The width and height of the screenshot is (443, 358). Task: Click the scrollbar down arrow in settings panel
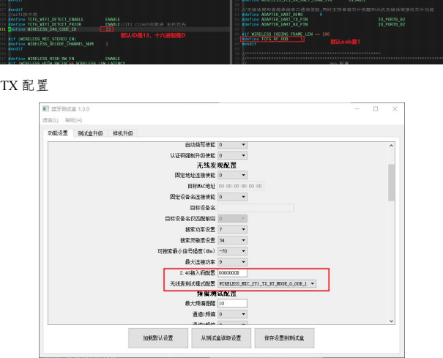(391, 321)
